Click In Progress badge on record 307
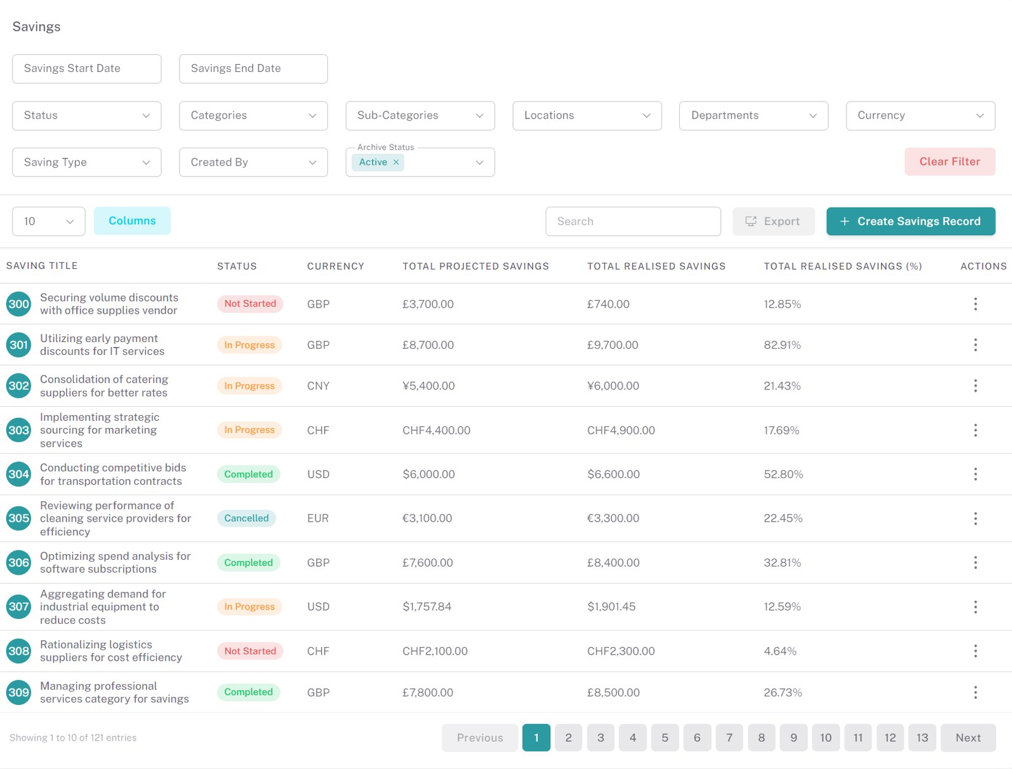The width and height of the screenshot is (1012, 769). point(249,607)
